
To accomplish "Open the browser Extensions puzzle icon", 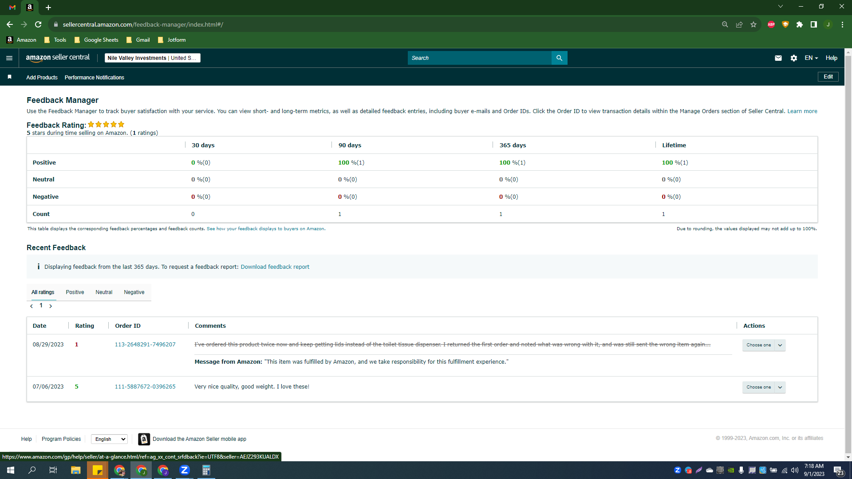I will pyautogui.click(x=800, y=24).
